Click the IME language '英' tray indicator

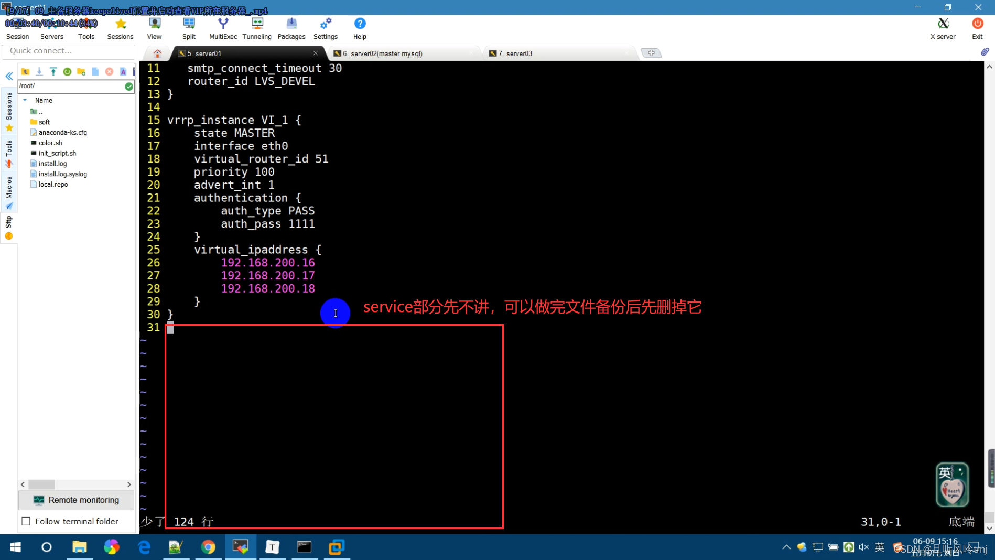(x=880, y=547)
